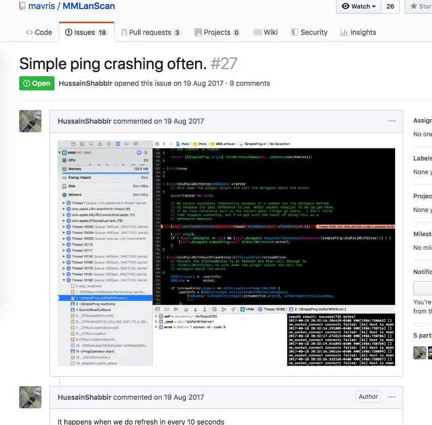Expand the error variable in variables view
This screenshot has width=432, height=425.
click(156, 327)
